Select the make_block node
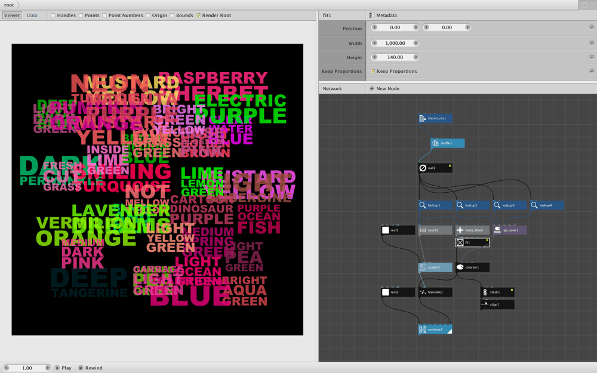Viewport: 597px width, 373px height. (x=472, y=230)
